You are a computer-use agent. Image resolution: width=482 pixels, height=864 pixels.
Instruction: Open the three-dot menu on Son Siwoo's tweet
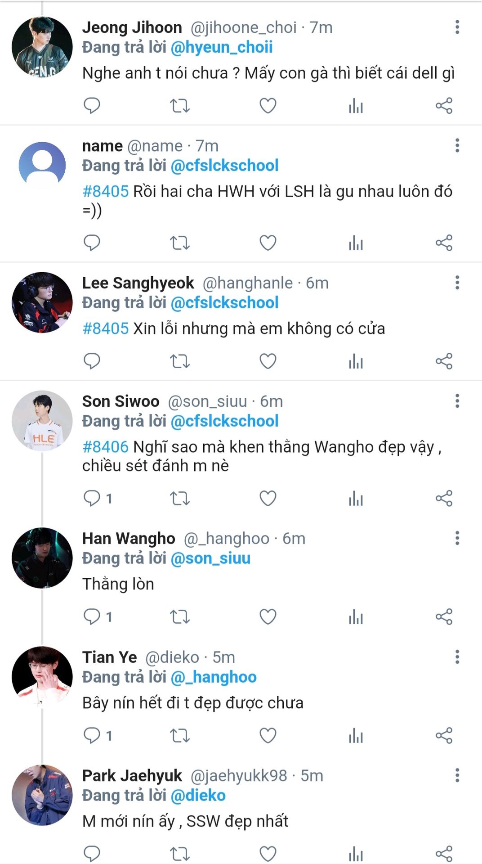click(457, 401)
